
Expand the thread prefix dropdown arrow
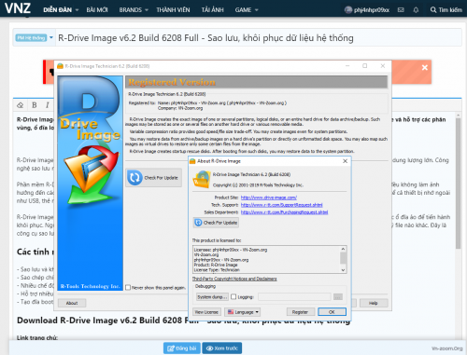tap(51, 37)
